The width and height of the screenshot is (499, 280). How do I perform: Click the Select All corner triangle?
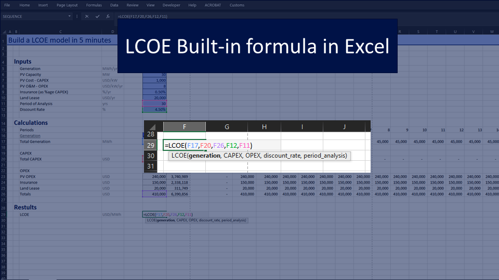pos(4,32)
